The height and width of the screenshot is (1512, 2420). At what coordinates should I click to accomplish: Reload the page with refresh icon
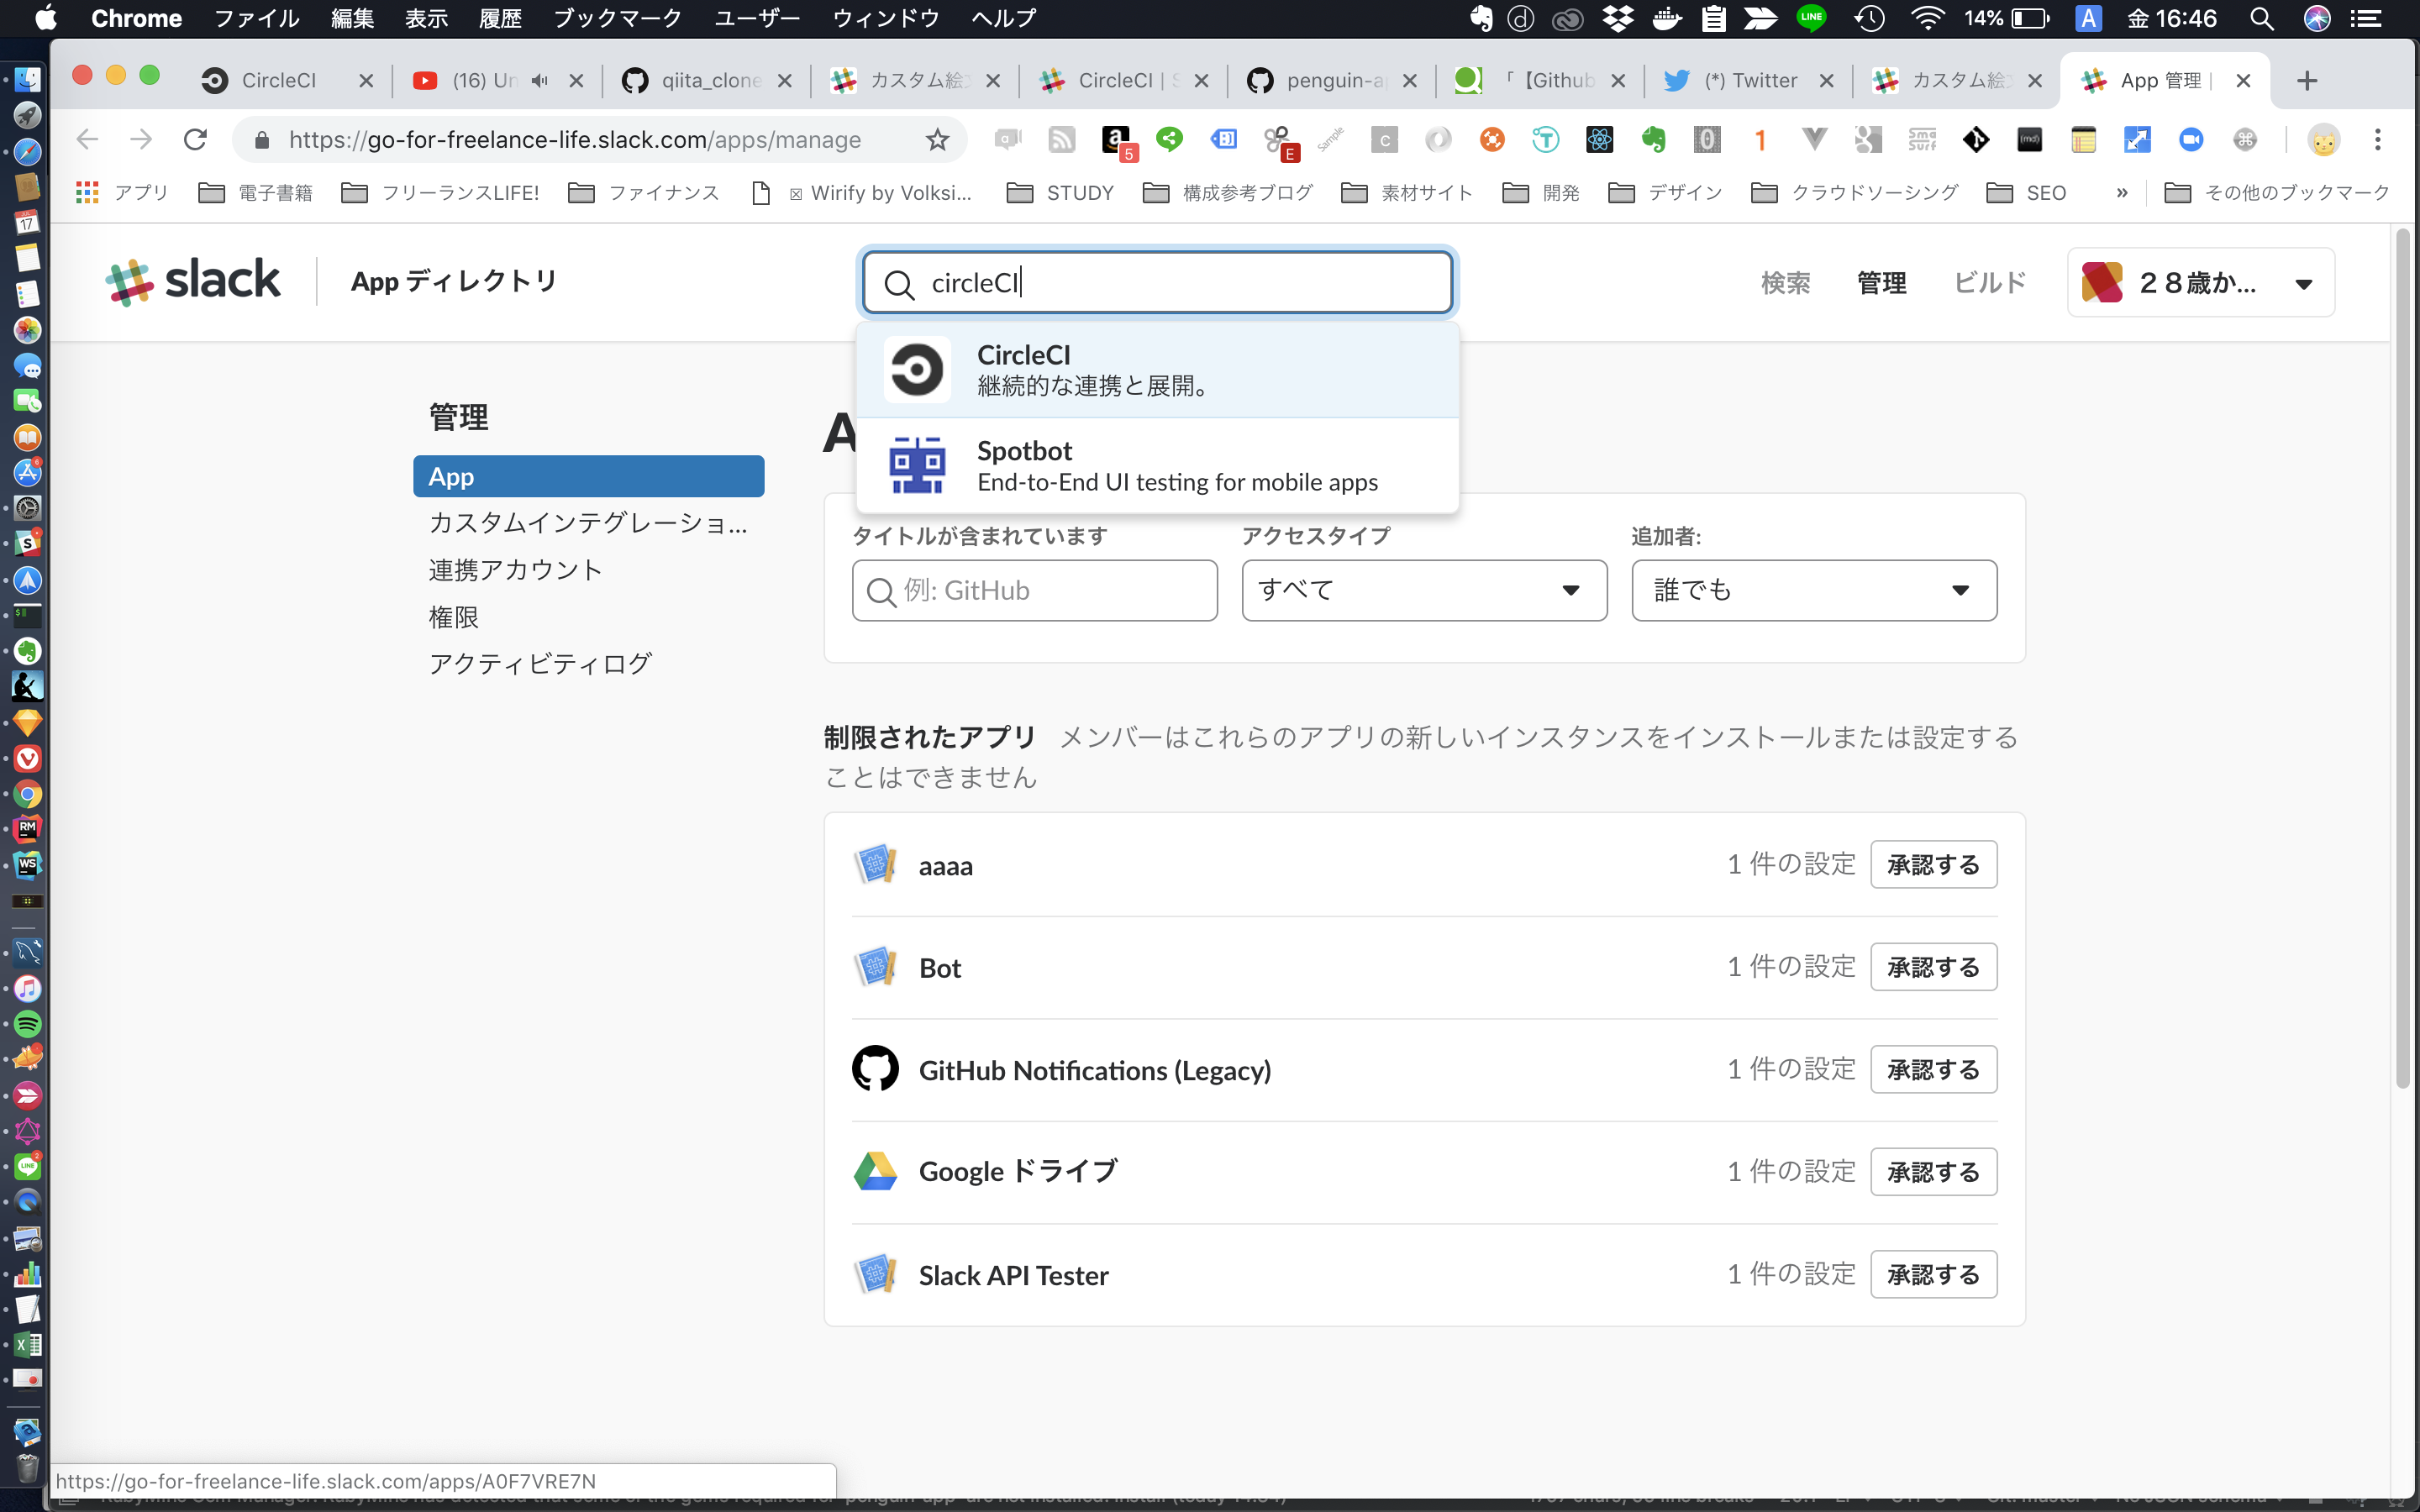pyautogui.click(x=195, y=140)
